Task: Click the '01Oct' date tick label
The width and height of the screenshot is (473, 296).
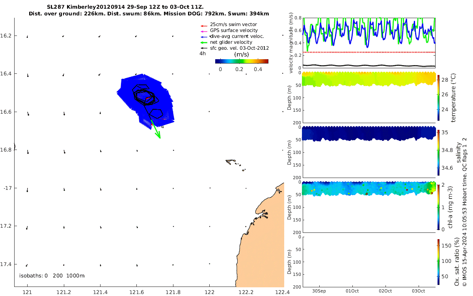Action: (352, 291)
